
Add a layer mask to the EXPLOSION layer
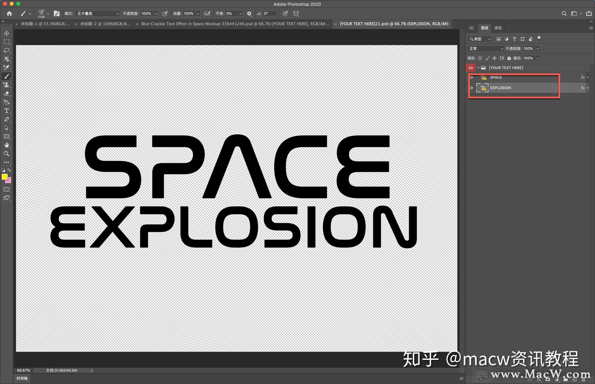point(548,380)
